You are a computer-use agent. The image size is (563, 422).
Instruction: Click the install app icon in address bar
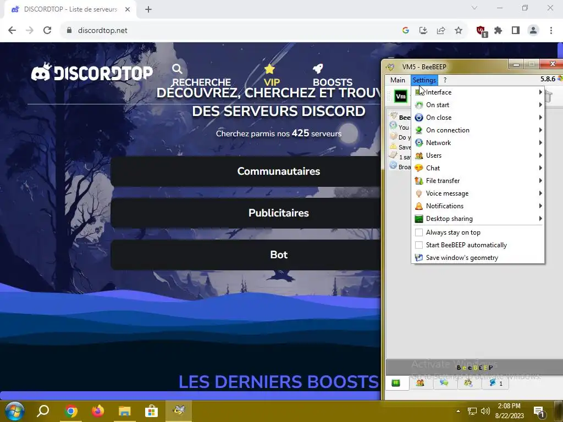point(423,30)
